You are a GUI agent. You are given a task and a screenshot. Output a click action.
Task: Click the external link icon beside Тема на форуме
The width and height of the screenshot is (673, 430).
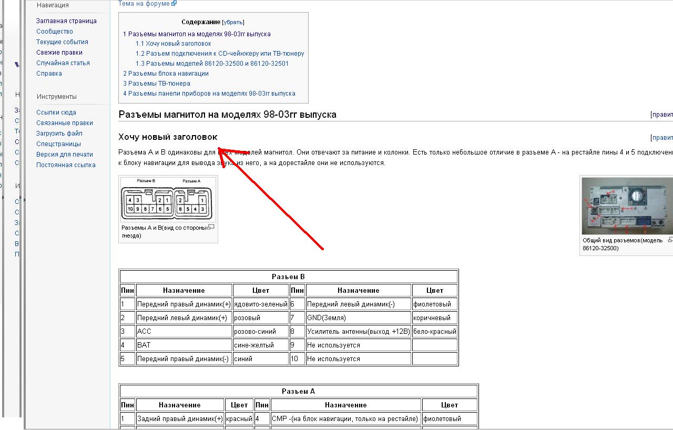(x=174, y=3)
